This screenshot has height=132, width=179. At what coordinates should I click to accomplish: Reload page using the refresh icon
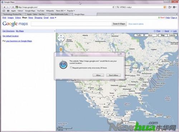pyautogui.click(x=113, y=7)
